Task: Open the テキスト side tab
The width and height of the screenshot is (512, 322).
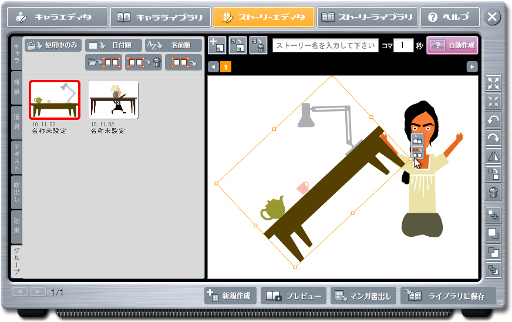Action: [x=16, y=157]
